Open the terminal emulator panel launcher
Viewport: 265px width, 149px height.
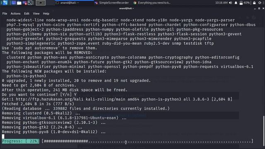pos(30,3)
